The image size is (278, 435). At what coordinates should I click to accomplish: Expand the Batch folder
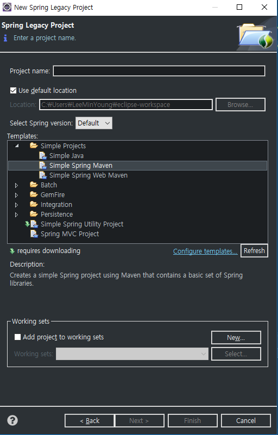pos(16,185)
